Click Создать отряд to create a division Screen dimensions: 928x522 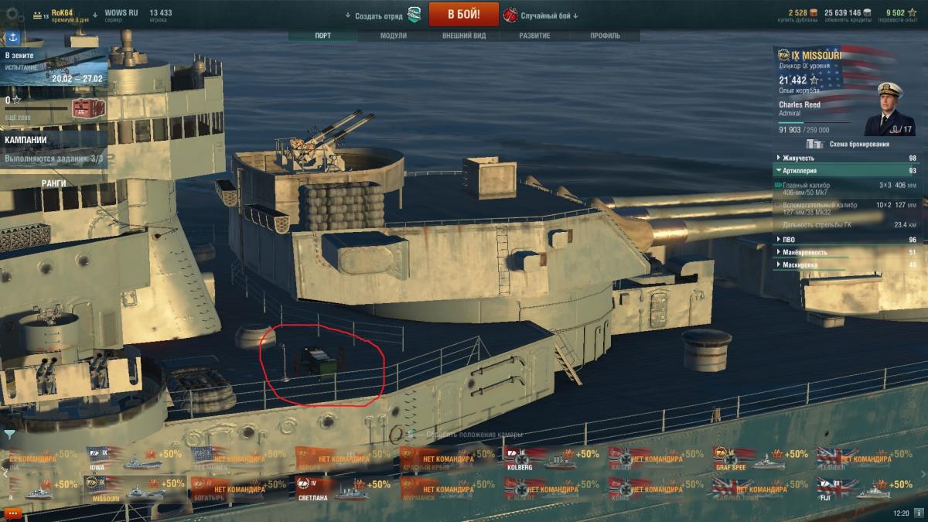tap(375, 15)
